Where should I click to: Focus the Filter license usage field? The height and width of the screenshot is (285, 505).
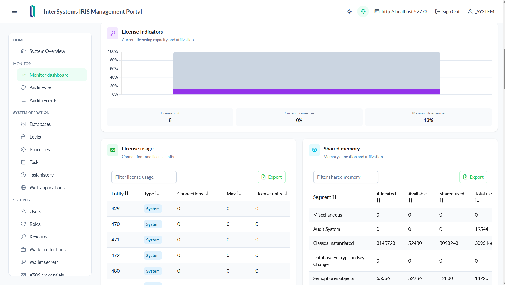point(144,177)
